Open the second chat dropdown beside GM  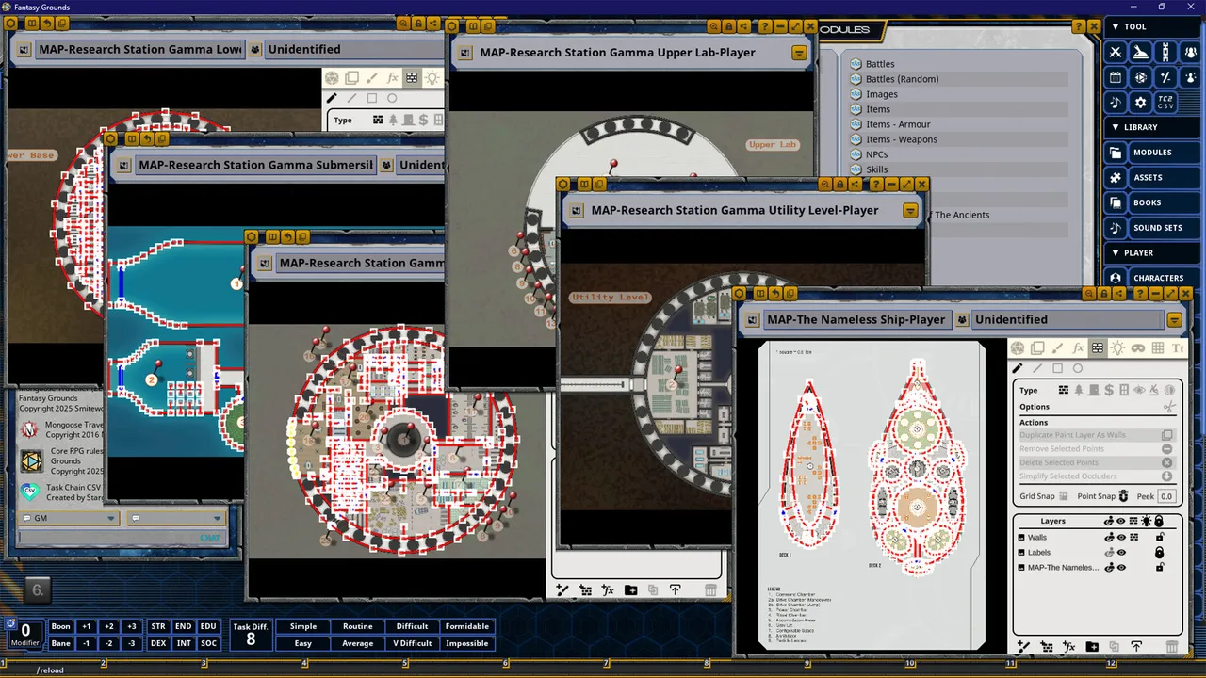coord(176,518)
